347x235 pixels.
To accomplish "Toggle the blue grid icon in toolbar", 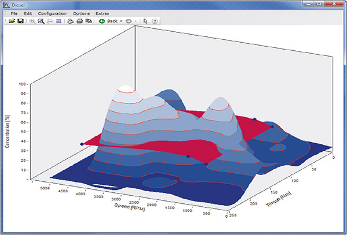I will coord(58,21).
